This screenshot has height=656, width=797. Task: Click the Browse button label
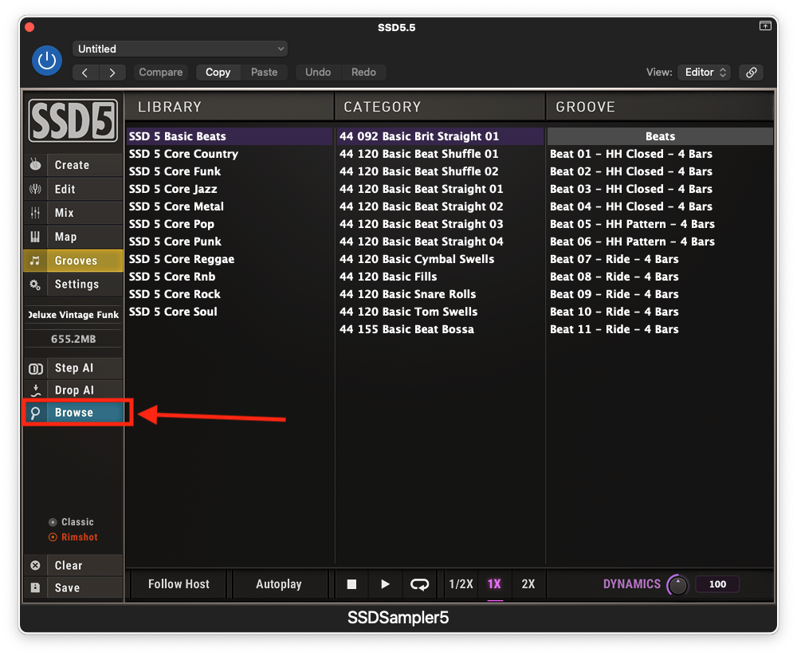74,412
